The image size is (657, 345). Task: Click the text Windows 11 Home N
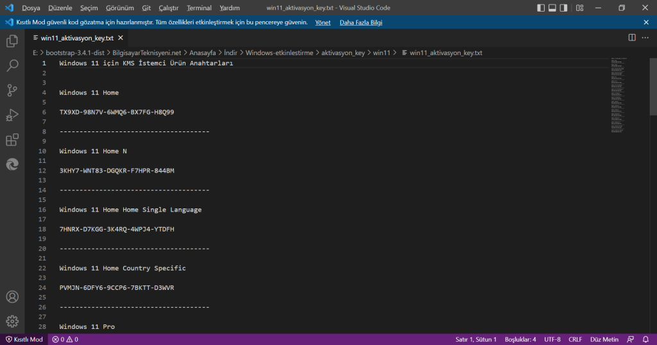(93, 151)
